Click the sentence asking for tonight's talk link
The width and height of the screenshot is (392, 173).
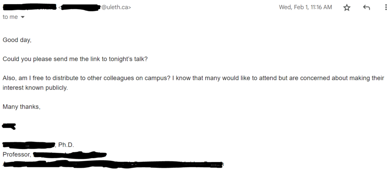(x=75, y=59)
